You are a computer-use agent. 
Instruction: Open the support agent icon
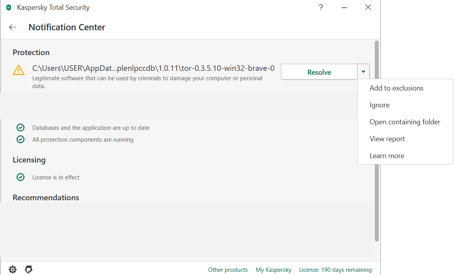click(x=29, y=269)
